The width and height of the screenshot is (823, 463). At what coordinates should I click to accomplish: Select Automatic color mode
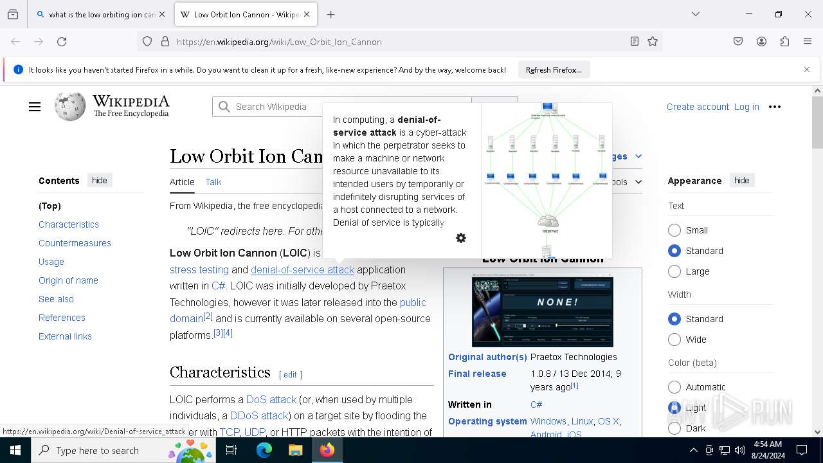[674, 387]
